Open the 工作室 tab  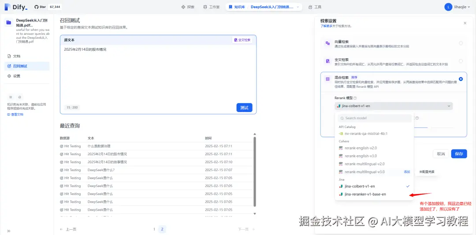pyautogui.click(x=211, y=7)
